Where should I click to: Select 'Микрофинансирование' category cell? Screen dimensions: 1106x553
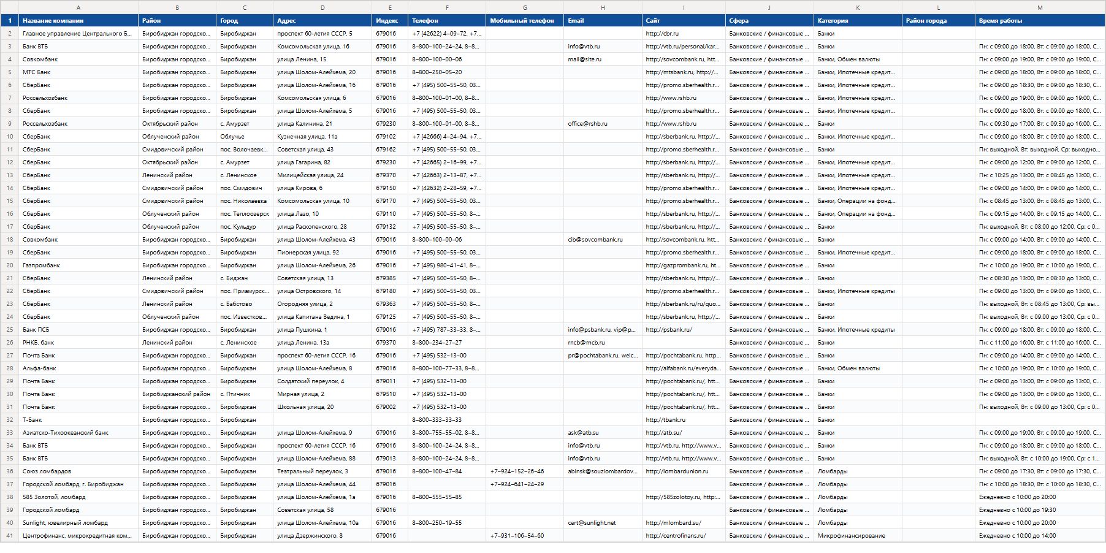pos(858,536)
